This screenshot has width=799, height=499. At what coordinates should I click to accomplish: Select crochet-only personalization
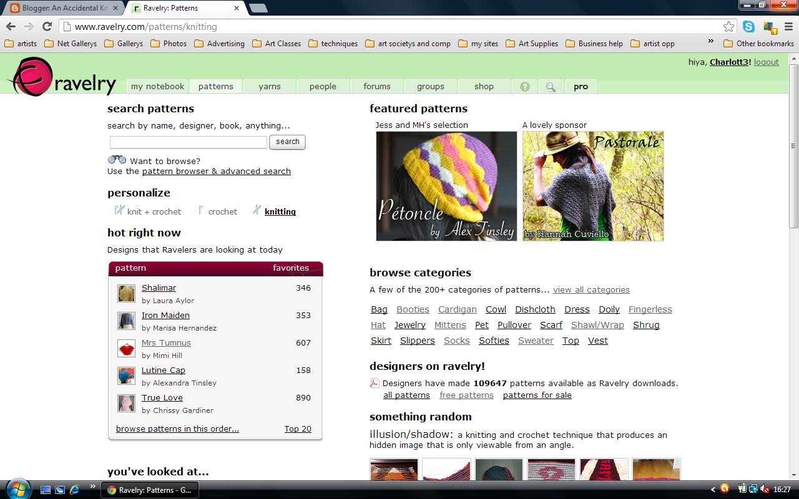pos(217,211)
